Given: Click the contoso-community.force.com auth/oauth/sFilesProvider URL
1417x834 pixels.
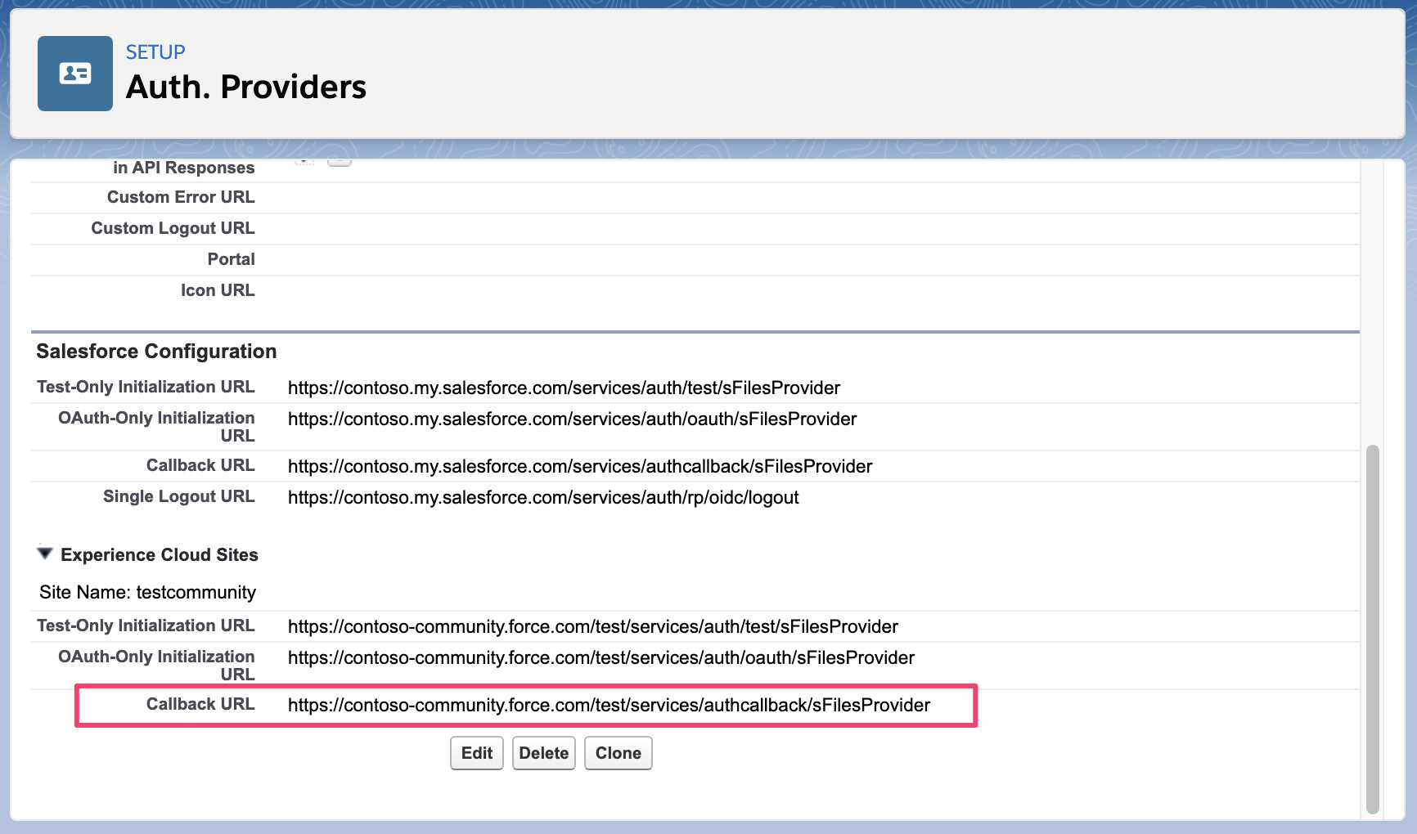Looking at the screenshot, I should point(601,657).
